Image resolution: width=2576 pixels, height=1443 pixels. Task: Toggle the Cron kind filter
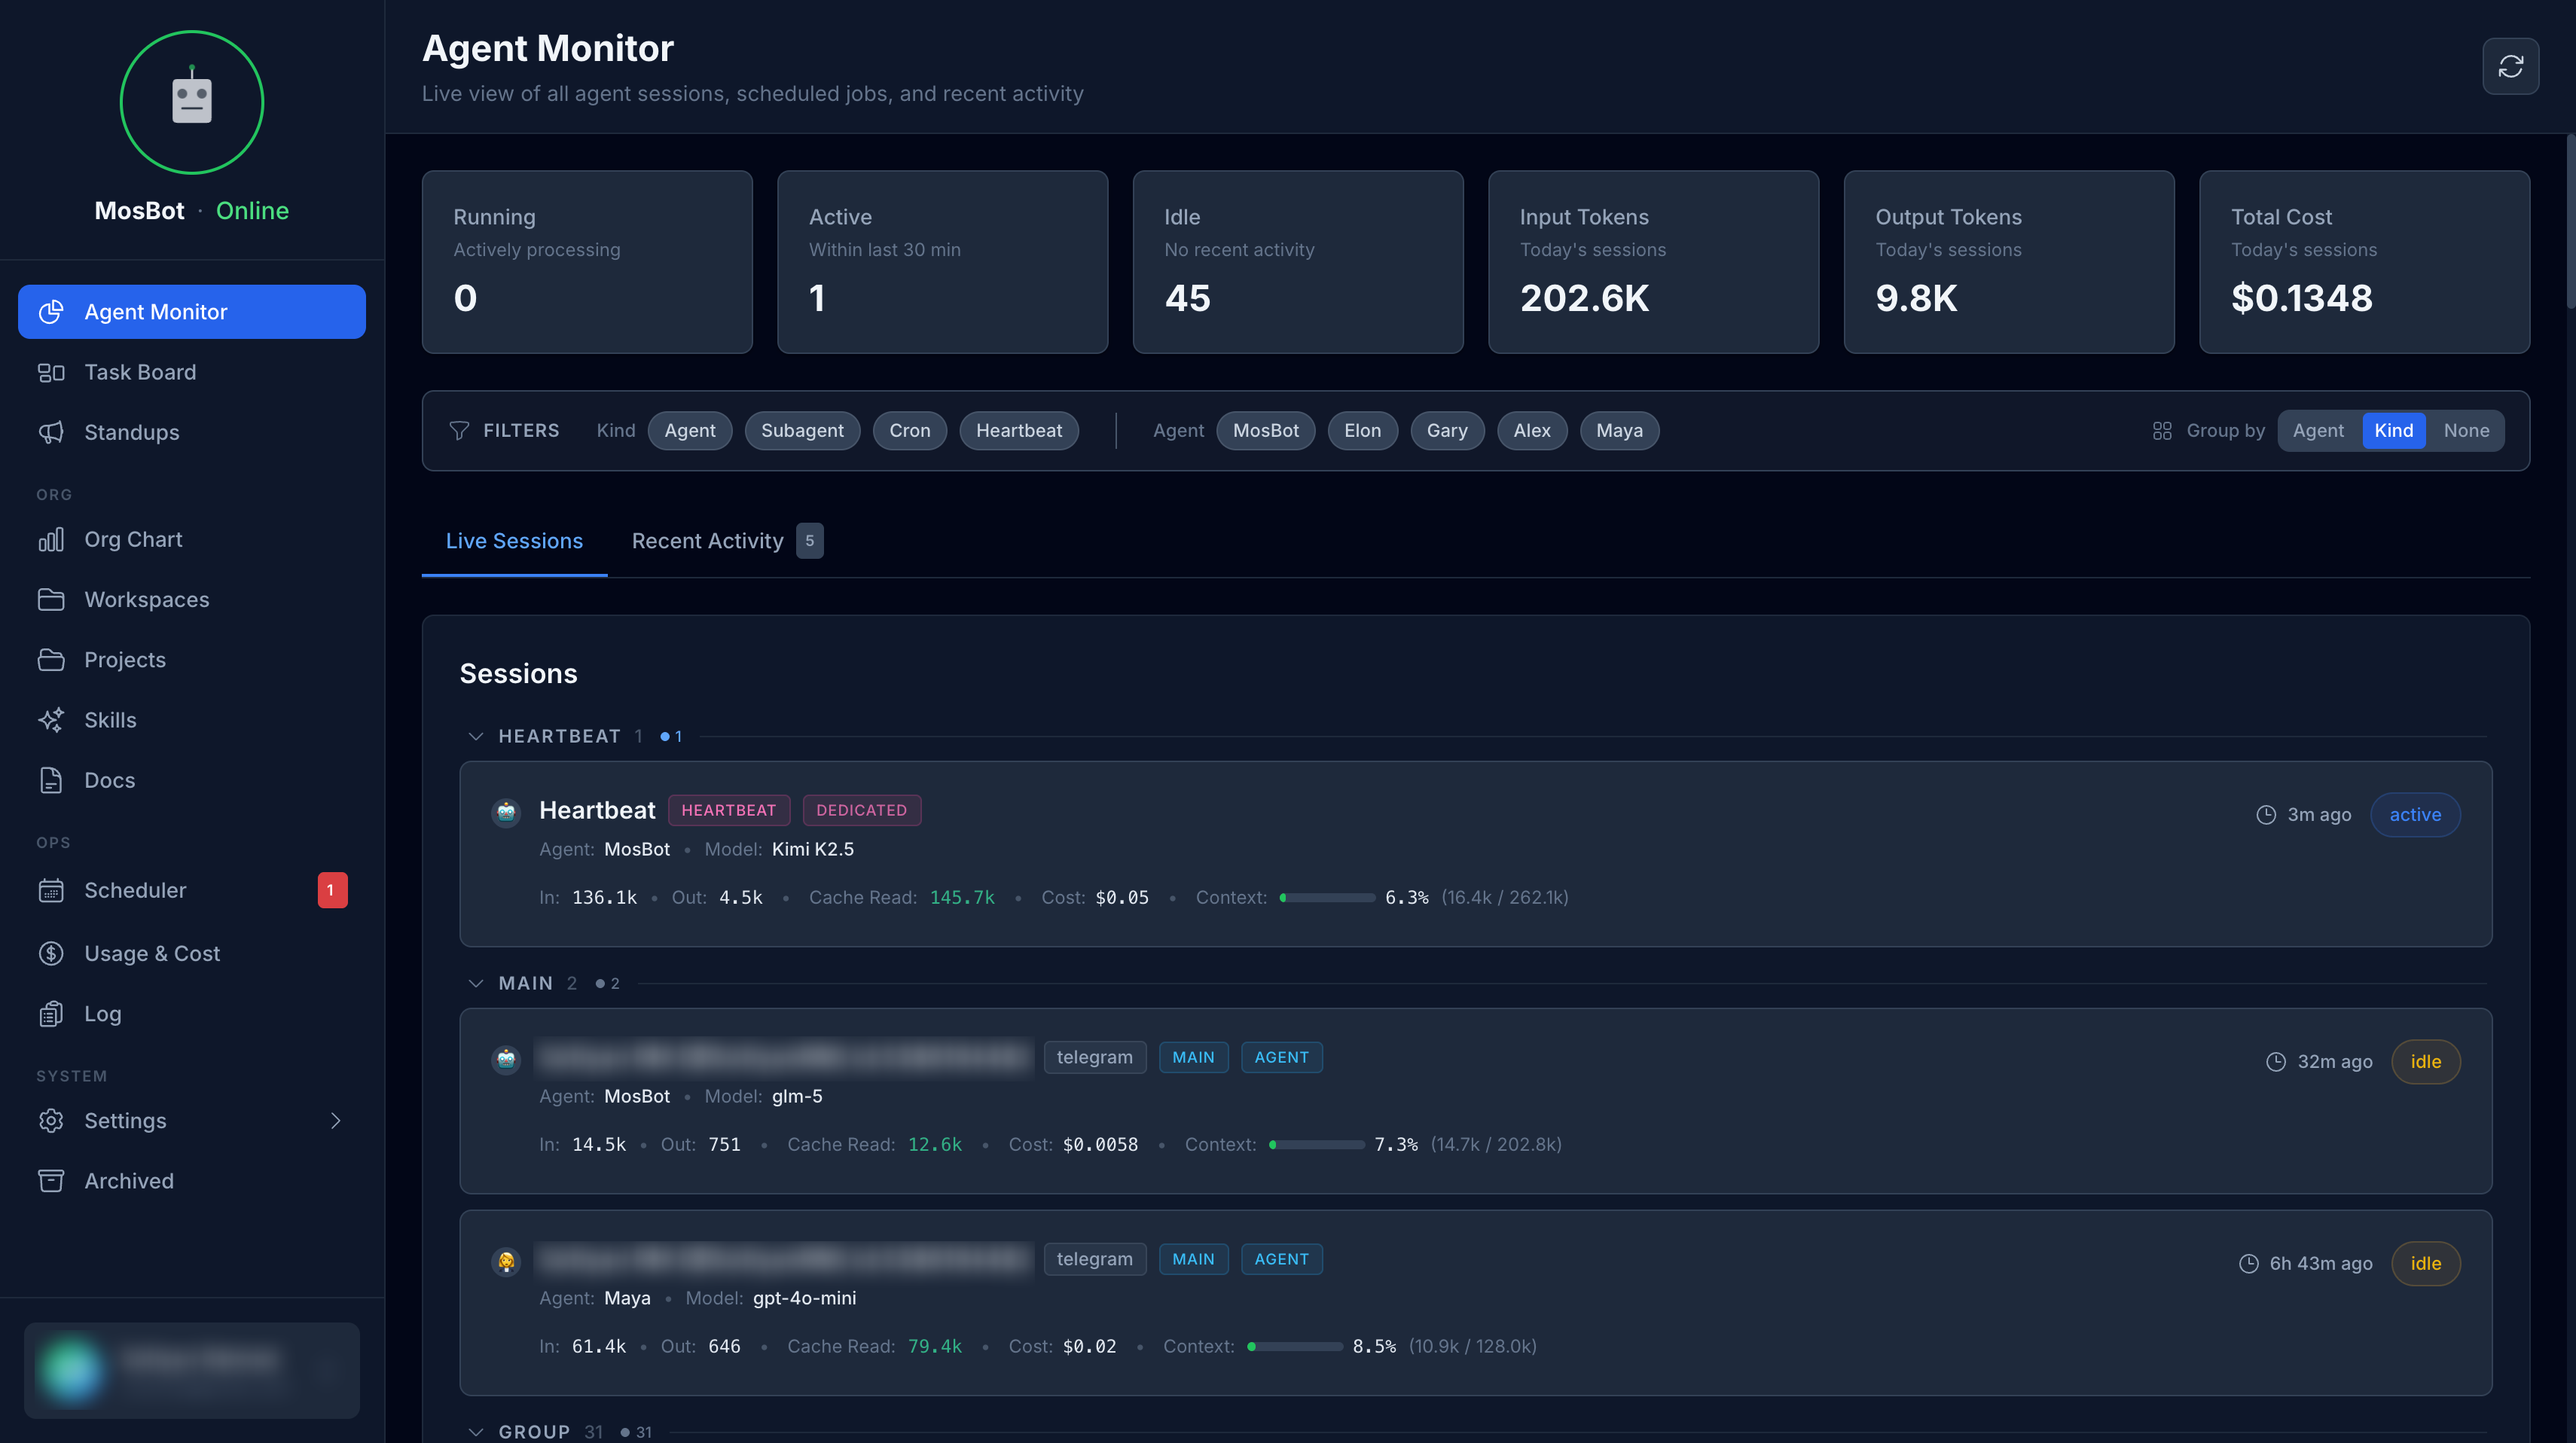909,430
